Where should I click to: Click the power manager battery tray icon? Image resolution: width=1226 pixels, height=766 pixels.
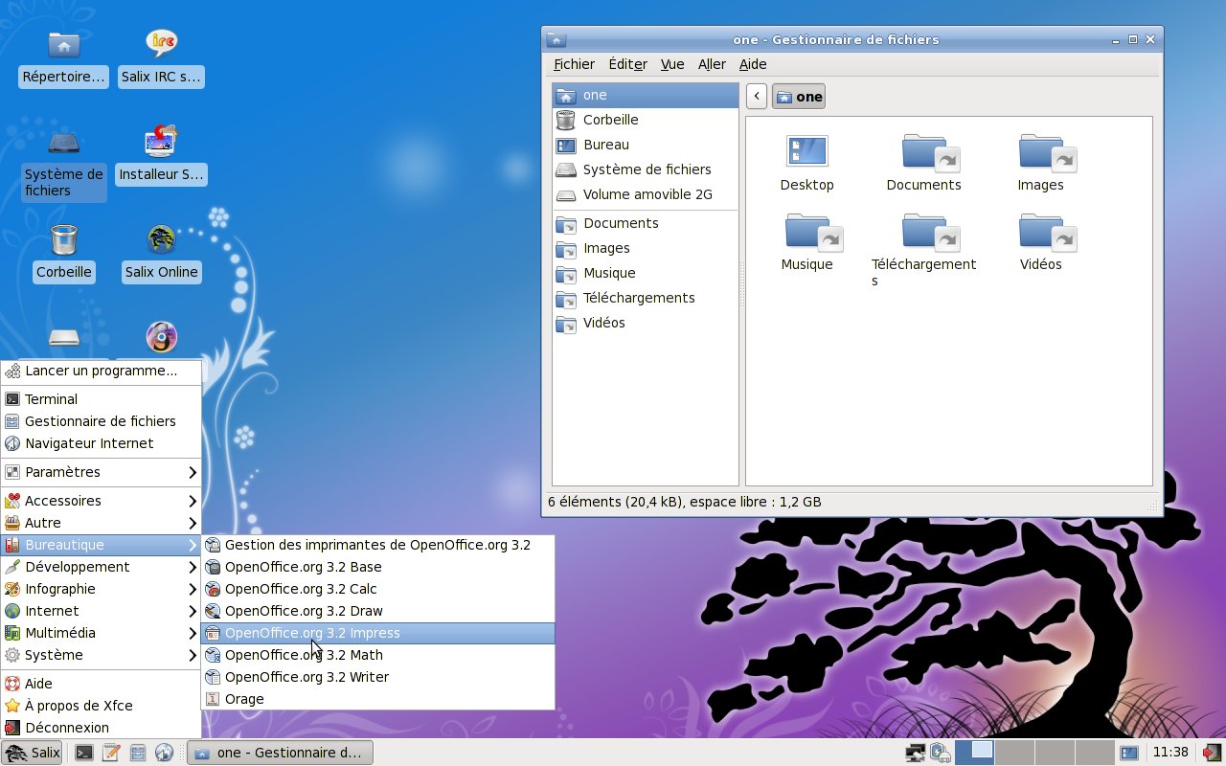point(940,753)
